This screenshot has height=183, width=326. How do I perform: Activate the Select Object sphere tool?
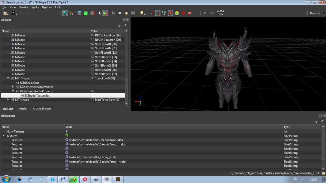(x=65, y=13)
